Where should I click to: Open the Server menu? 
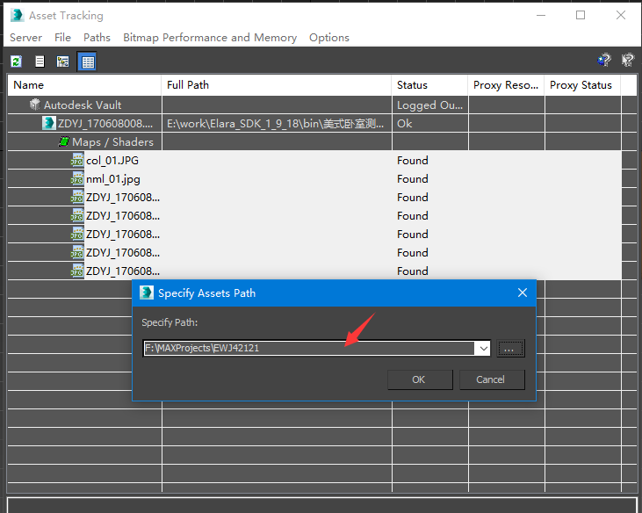click(25, 38)
